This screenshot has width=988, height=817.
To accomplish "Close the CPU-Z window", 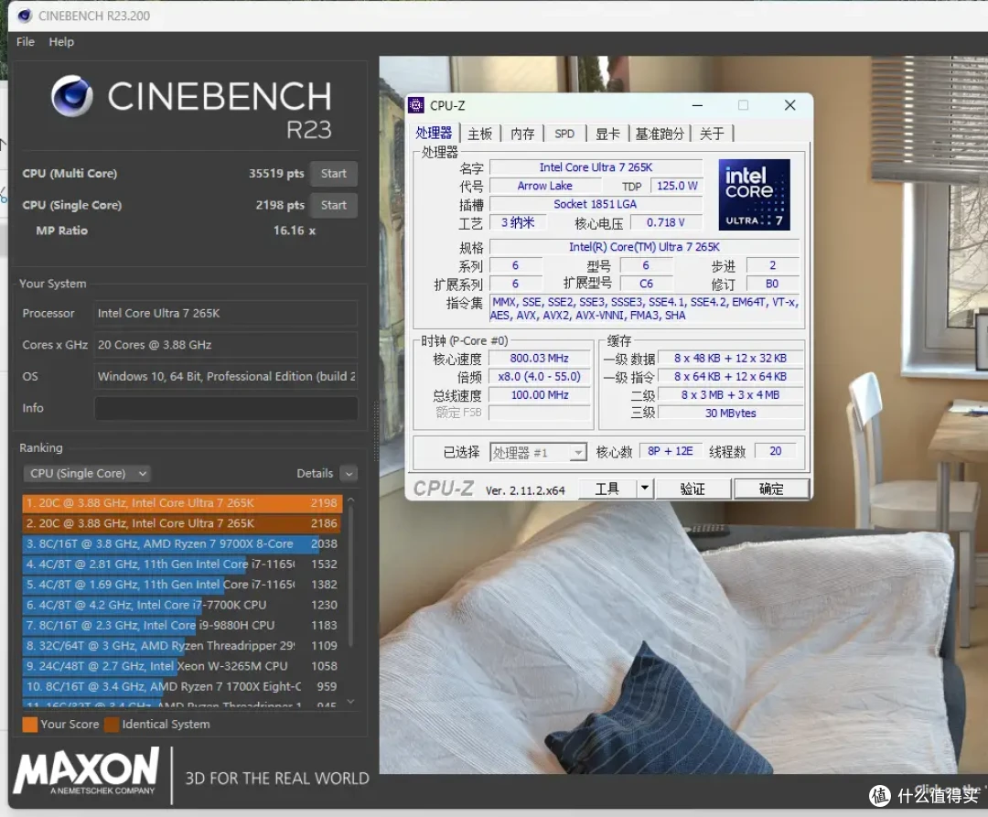I will [789, 105].
